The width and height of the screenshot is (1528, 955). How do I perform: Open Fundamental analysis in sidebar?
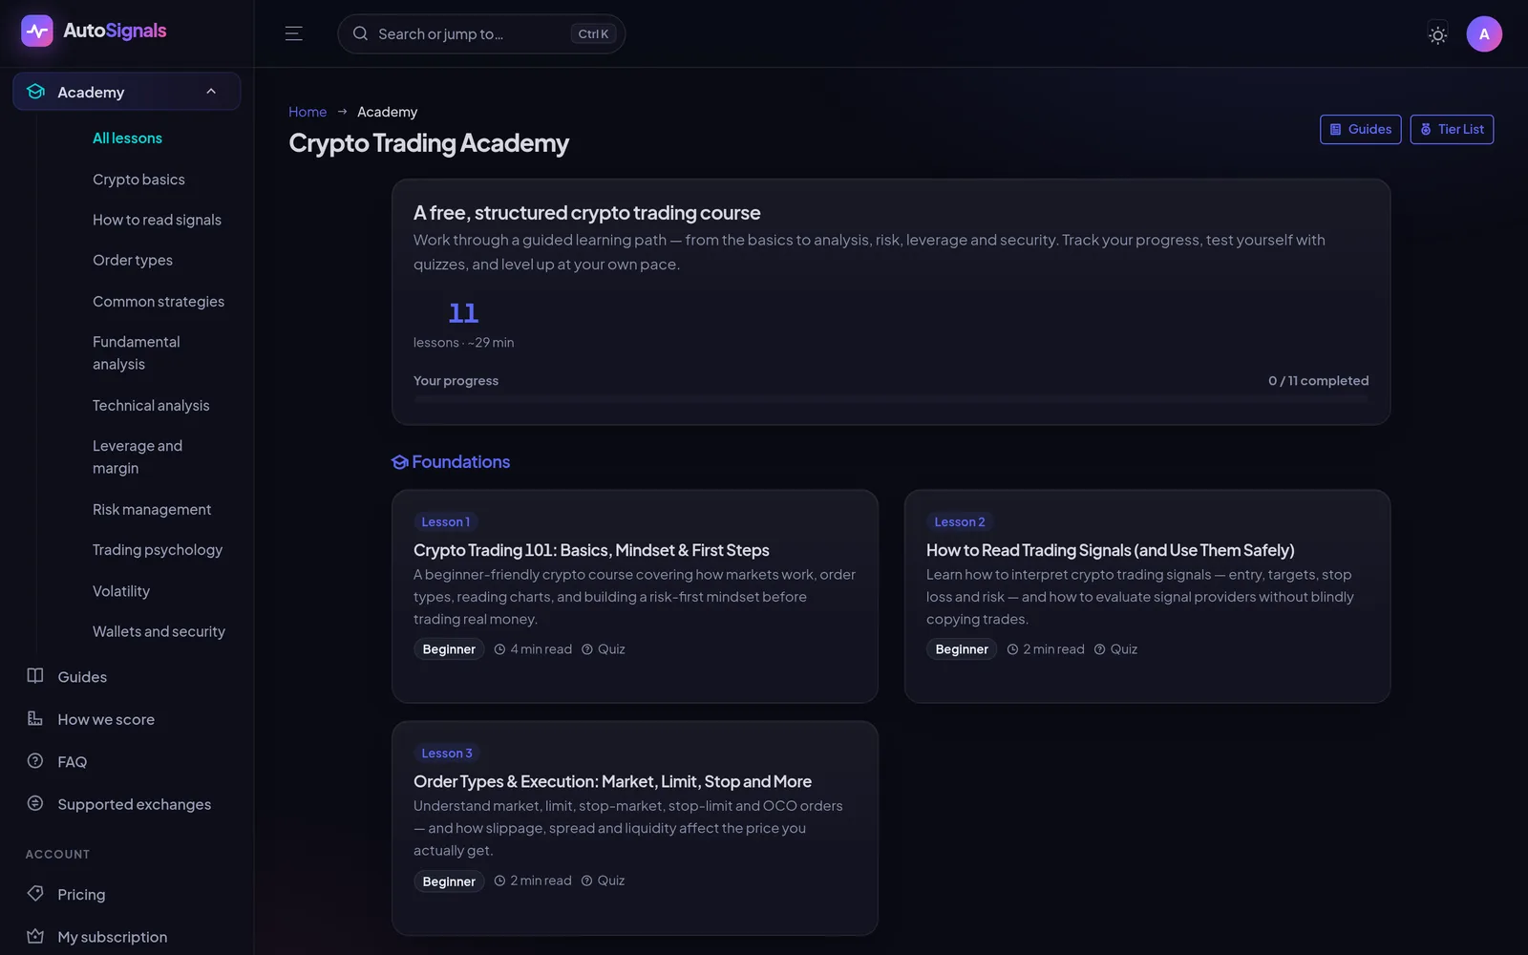(137, 352)
